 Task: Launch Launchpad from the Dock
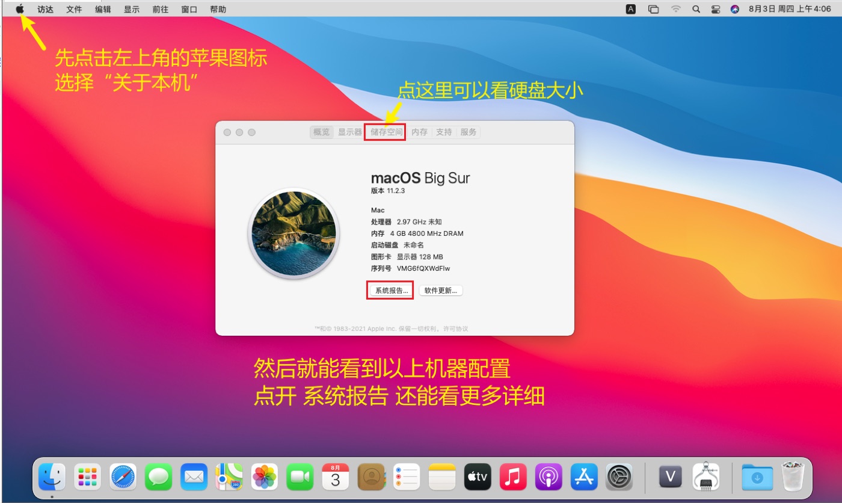(88, 477)
